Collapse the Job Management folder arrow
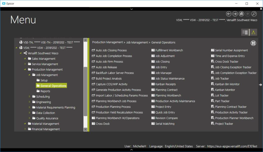263x152 pixels. click(x=29, y=75)
